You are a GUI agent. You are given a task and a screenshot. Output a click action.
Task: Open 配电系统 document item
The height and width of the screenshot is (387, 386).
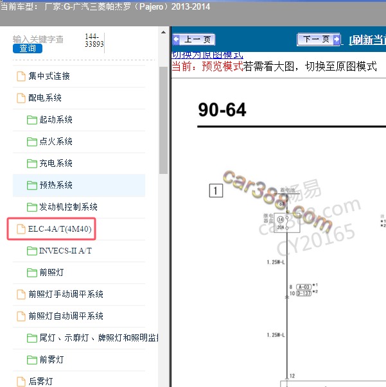coord(45,98)
